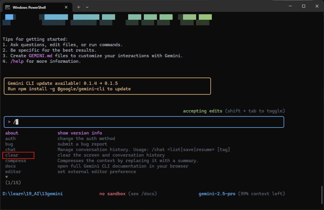
Task: Click the command input field
Action: 144,122
